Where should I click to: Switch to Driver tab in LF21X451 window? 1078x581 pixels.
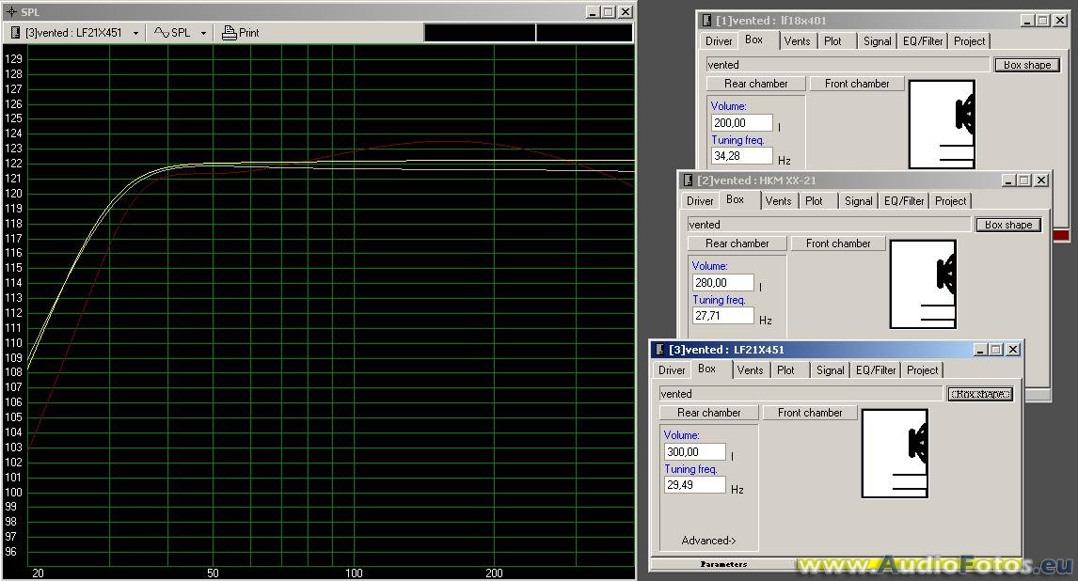click(672, 370)
